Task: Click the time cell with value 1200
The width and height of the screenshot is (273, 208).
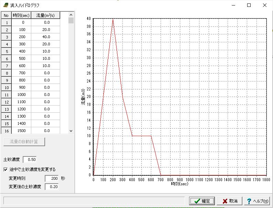Action: pos(21,109)
